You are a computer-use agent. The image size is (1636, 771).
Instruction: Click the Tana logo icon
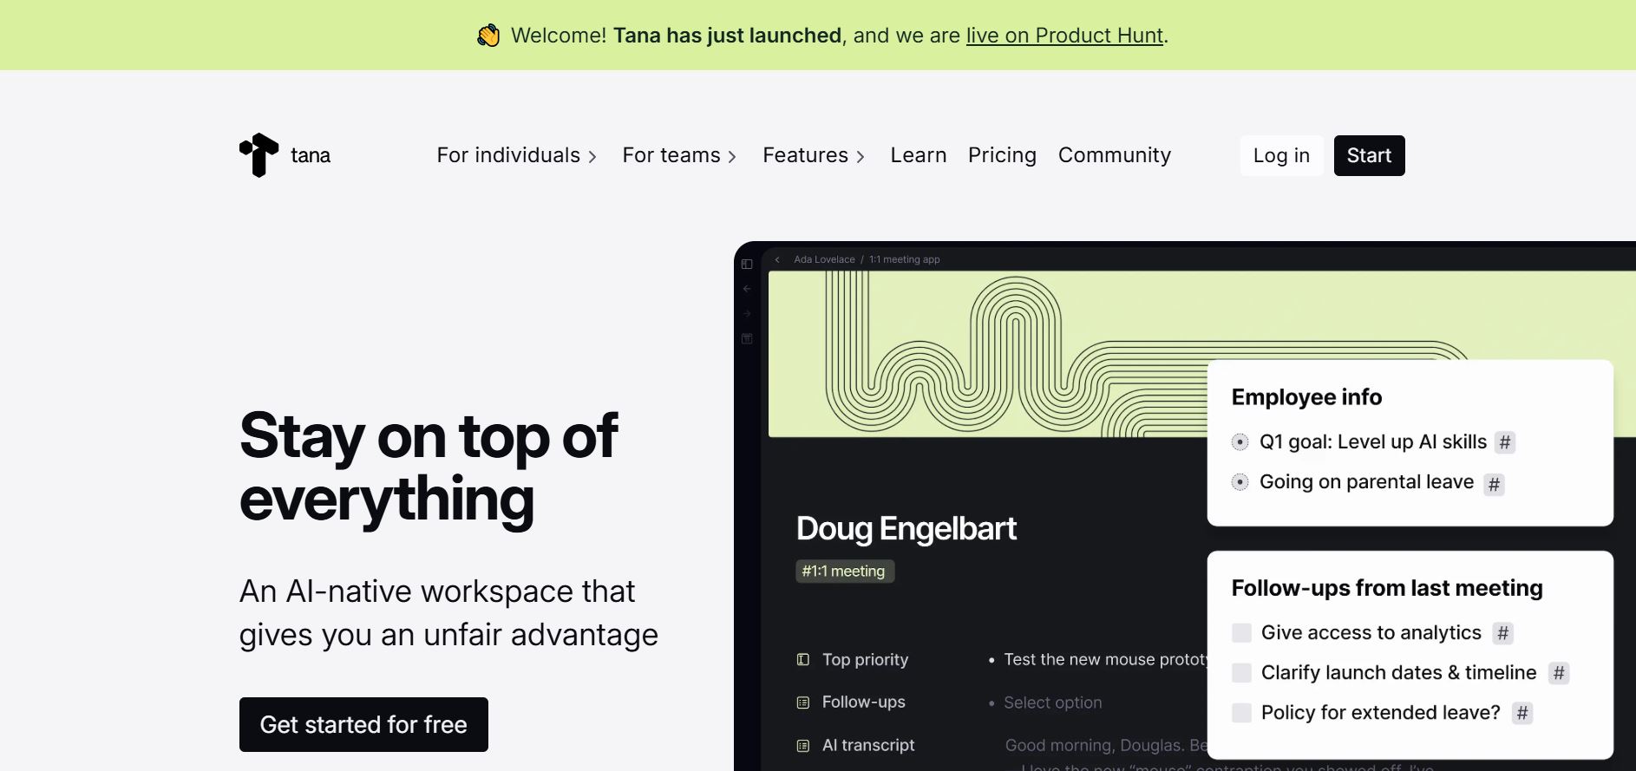[x=258, y=155]
